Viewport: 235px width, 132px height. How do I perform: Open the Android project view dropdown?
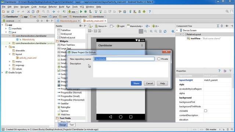coord(11,21)
